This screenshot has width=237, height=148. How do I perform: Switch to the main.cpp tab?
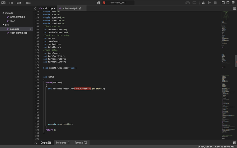pos(48,8)
